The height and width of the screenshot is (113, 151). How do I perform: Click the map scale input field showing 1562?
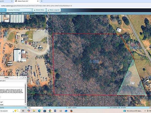point(35,108)
